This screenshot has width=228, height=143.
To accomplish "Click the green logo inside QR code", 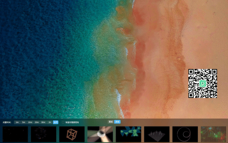I will tap(203, 83).
